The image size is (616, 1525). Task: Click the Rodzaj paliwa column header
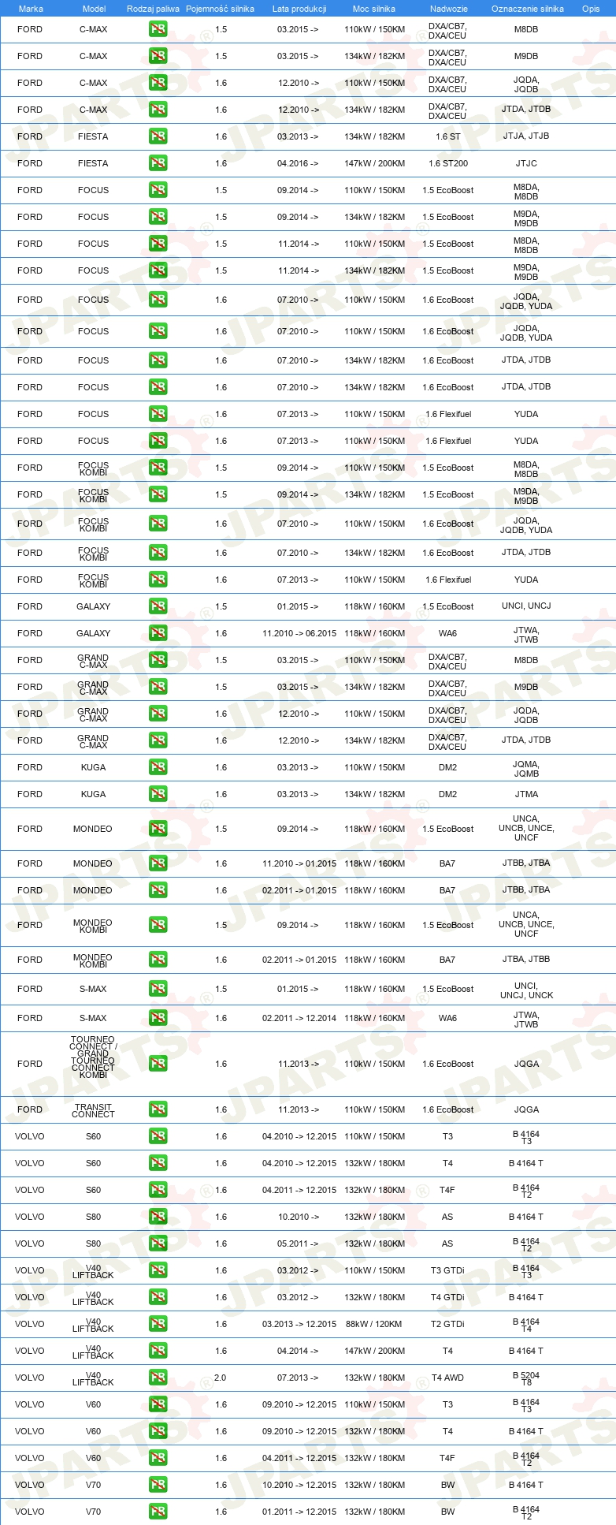coord(153,9)
